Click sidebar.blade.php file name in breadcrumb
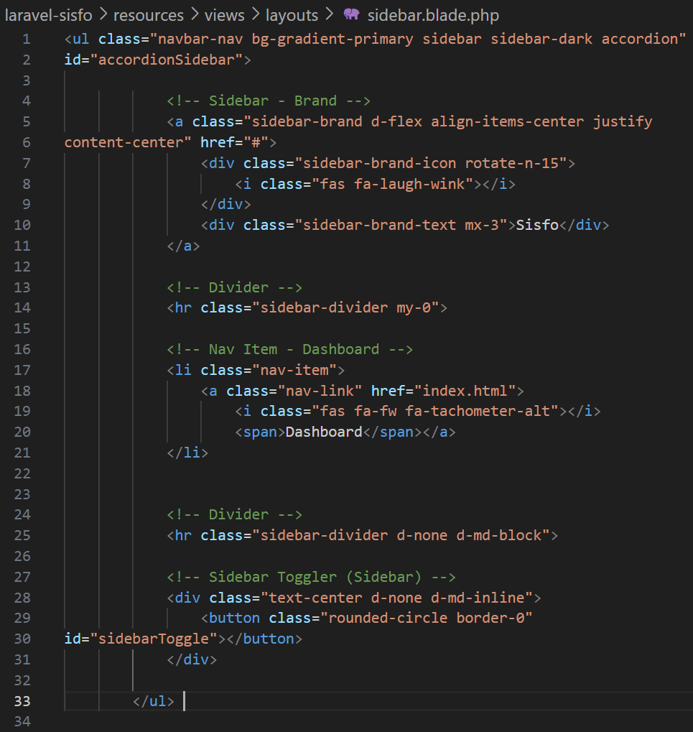 (x=432, y=15)
